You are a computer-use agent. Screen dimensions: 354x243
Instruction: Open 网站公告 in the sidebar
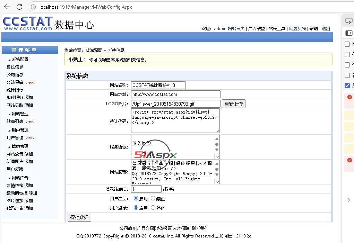pyautogui.click(x=15, y=154)
